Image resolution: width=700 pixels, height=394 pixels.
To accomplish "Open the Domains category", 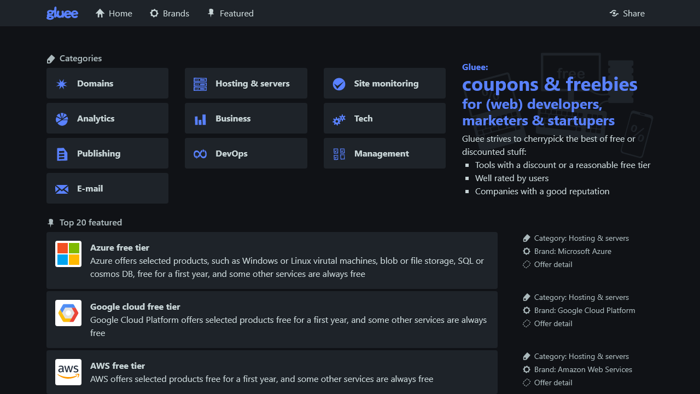I will 107,83.
